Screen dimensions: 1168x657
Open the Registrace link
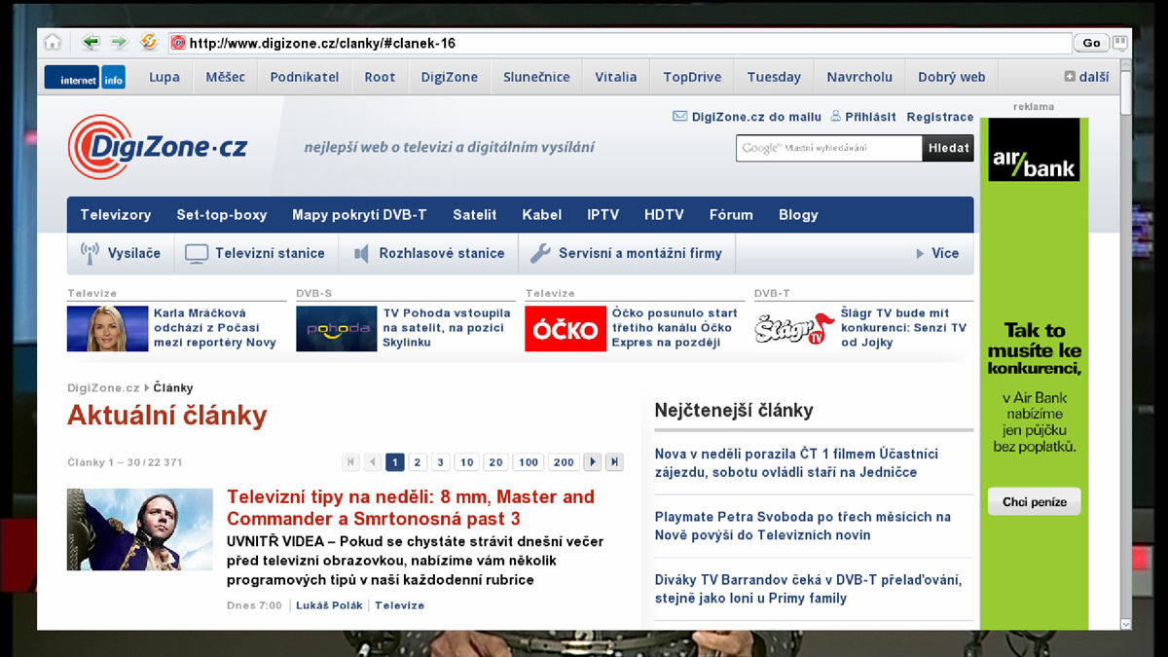coord(940,117)
